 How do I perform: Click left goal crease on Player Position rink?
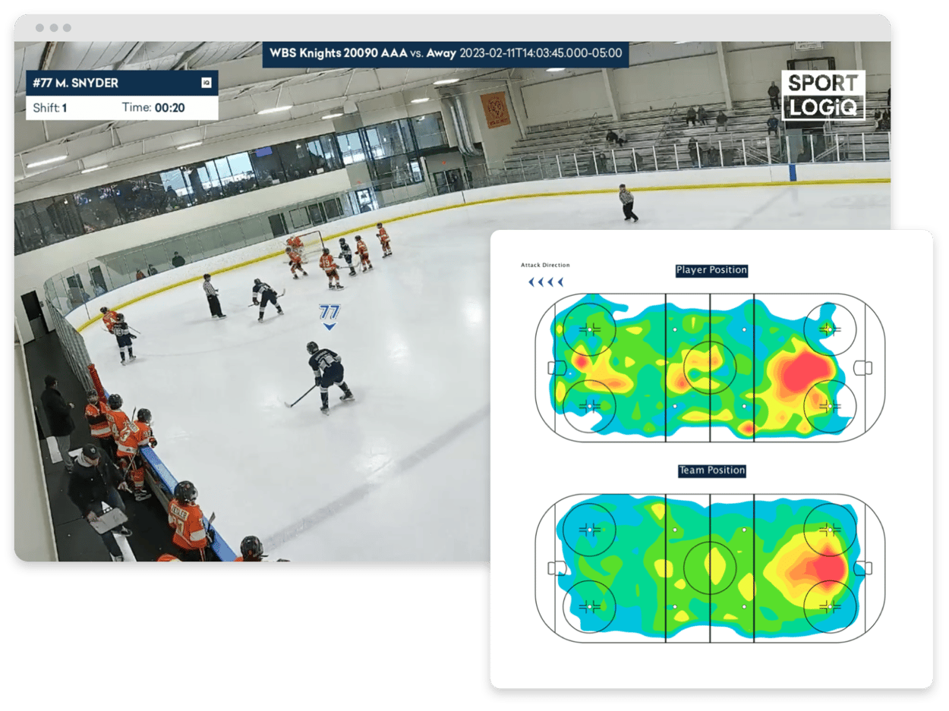click(x=557, y=368)
